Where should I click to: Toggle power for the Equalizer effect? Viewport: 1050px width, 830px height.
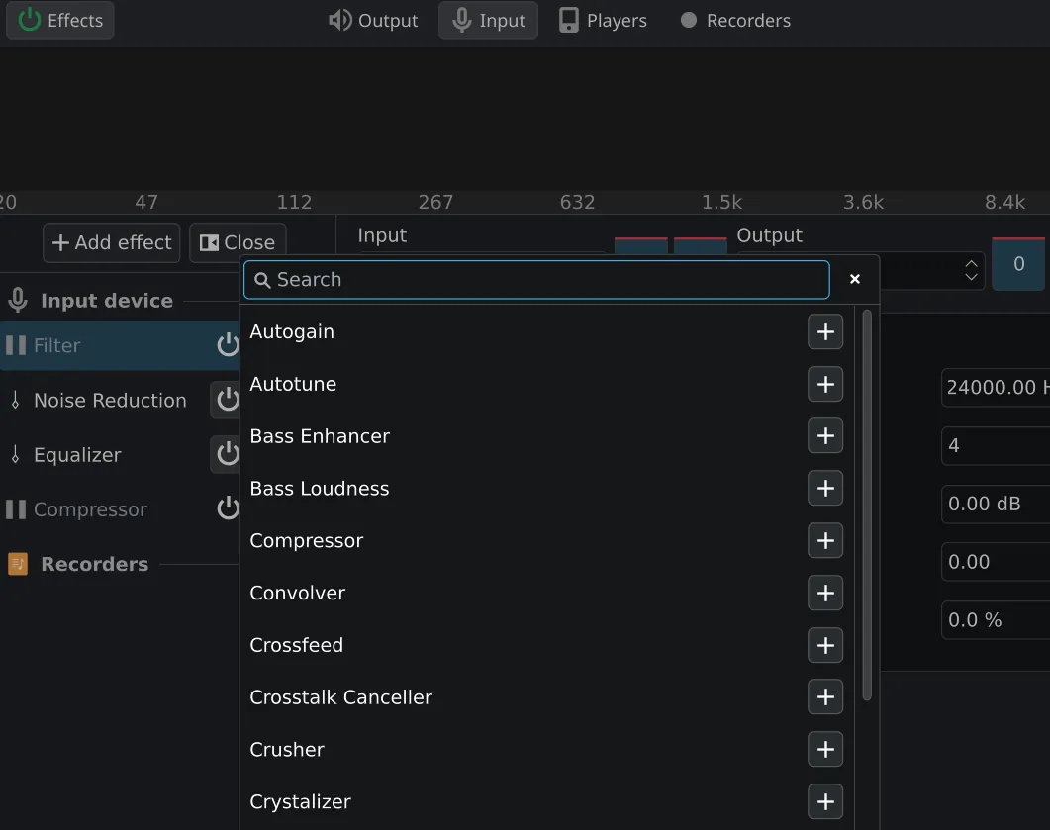[226, 454]
